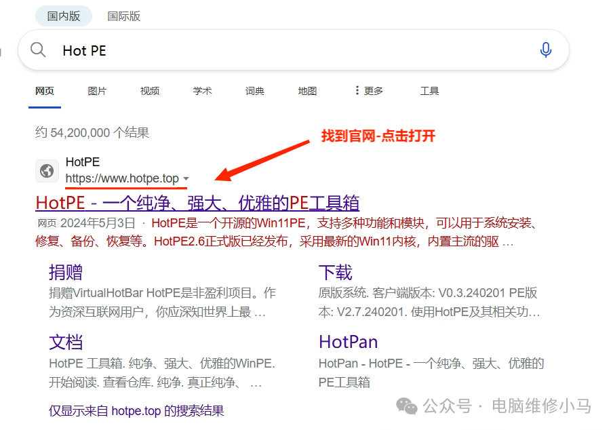Open the 工具 search tools

click(429, 91)
